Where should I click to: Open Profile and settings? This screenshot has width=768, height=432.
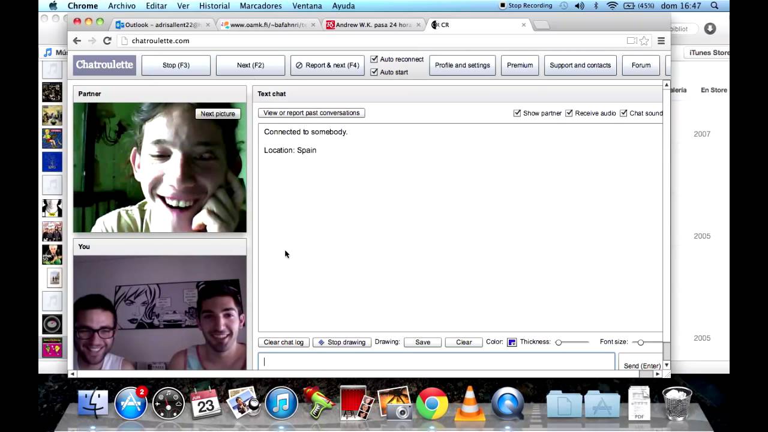462,65
